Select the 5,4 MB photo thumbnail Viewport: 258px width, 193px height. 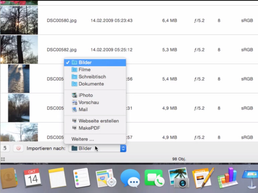(x=19, y=79)
